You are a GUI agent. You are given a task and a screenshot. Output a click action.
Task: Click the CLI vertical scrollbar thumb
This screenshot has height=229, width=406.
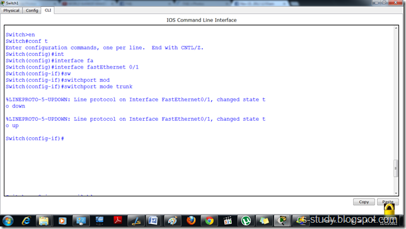pos(396,168)
